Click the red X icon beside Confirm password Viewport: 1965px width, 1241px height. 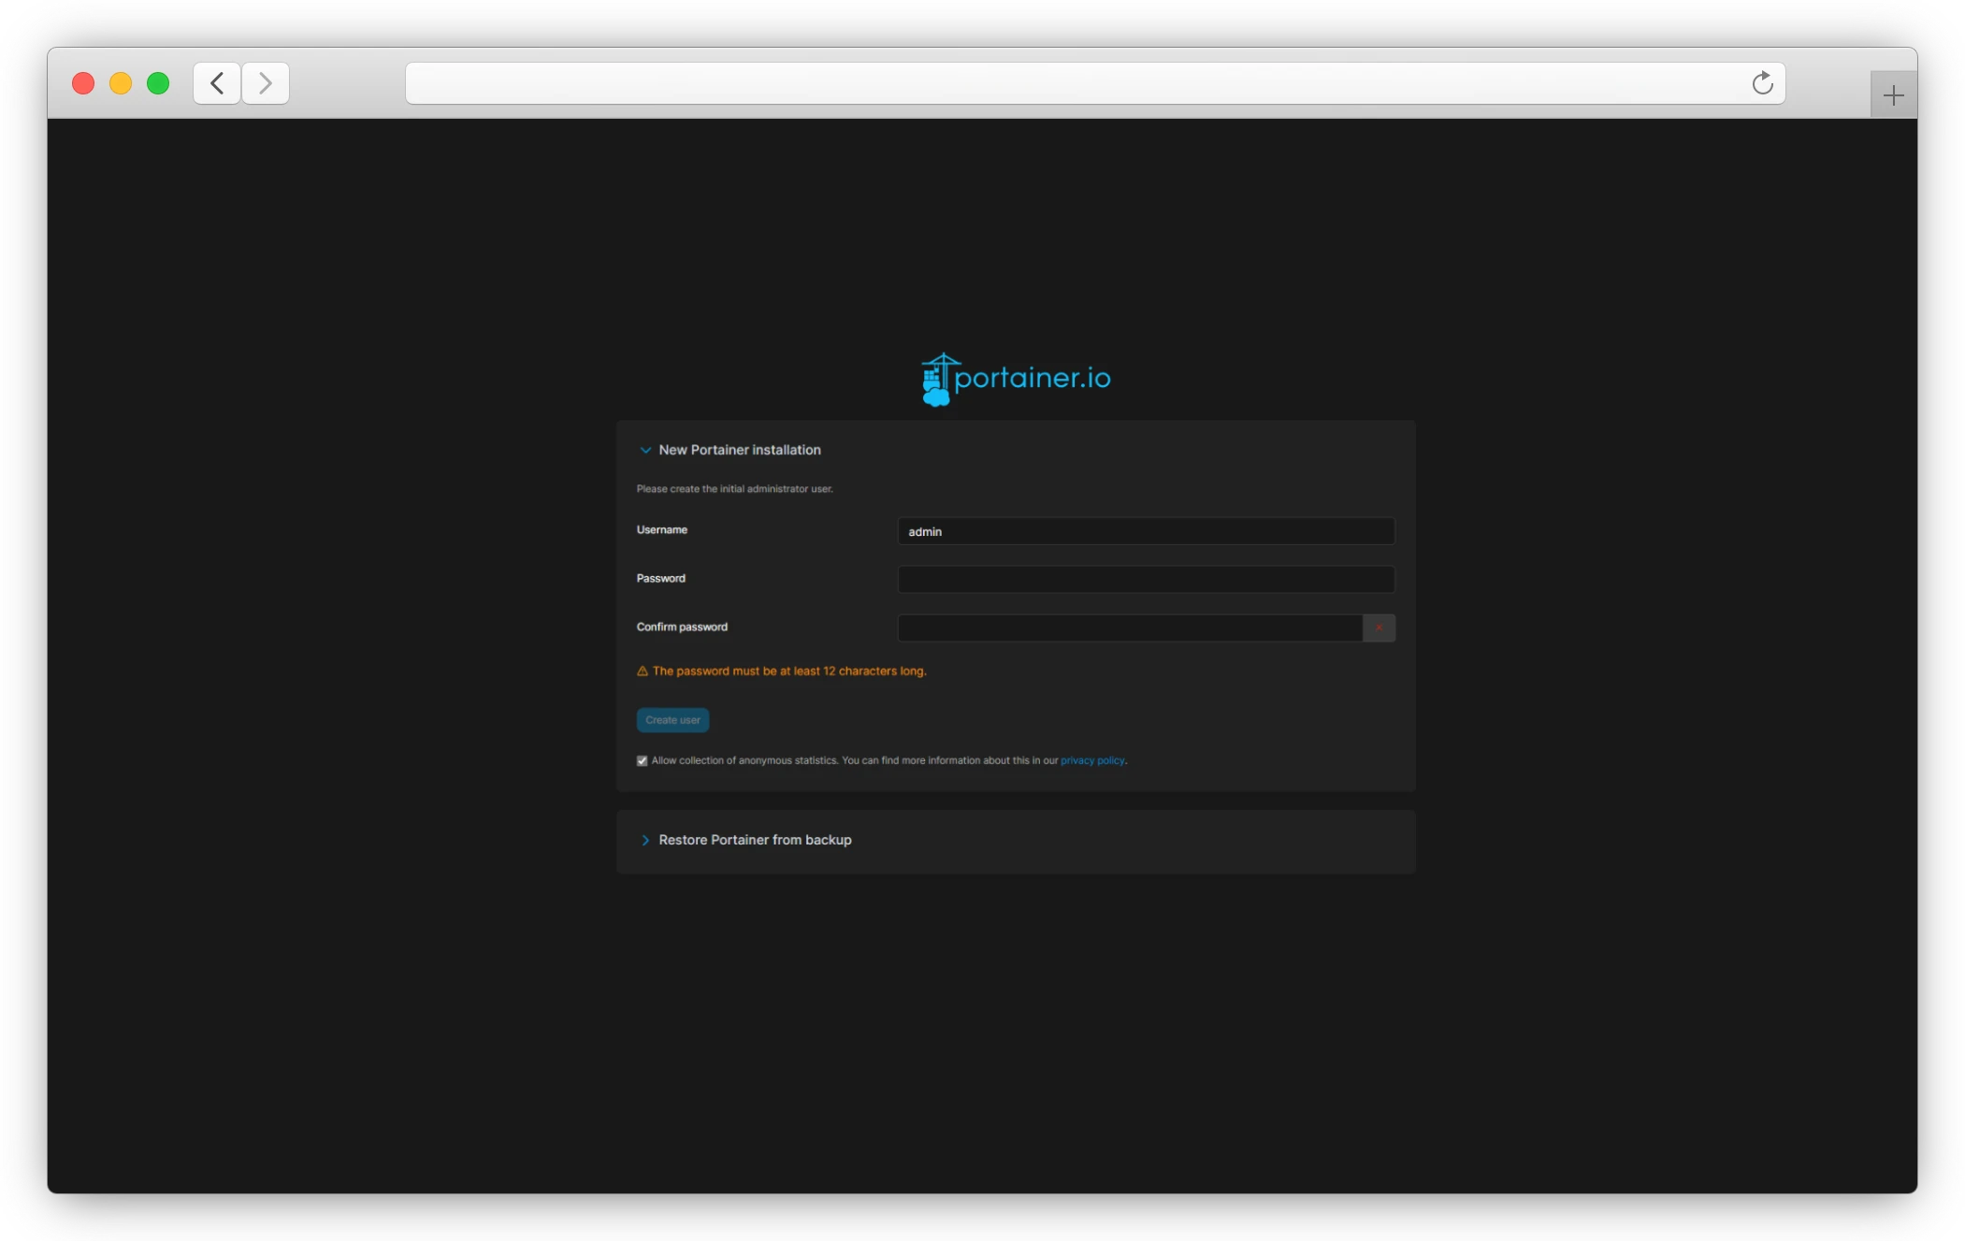[1379, 628]
